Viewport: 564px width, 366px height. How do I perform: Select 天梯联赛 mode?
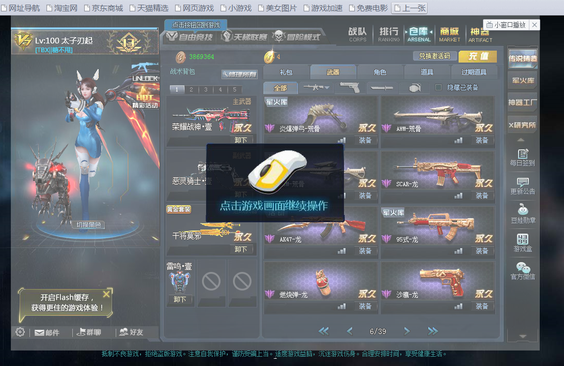(245, 36)
